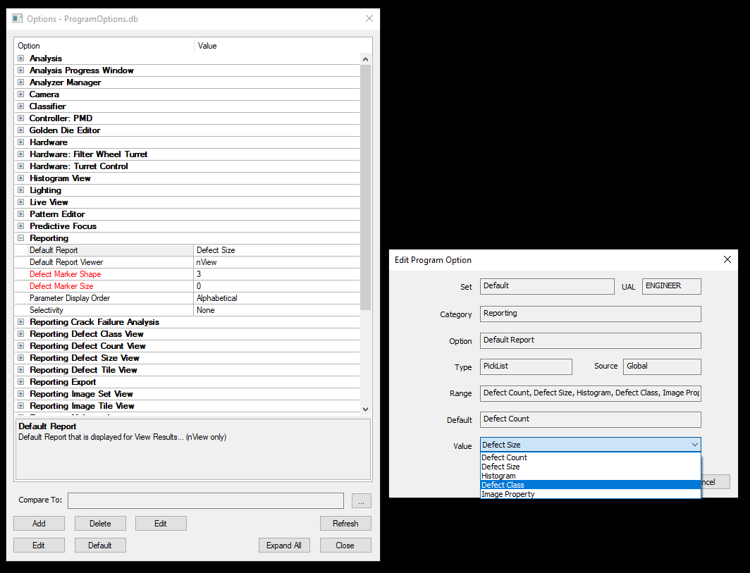Expand the Camera category plus icon
This screenshot has width=750, height=573.
pos(21,94)
